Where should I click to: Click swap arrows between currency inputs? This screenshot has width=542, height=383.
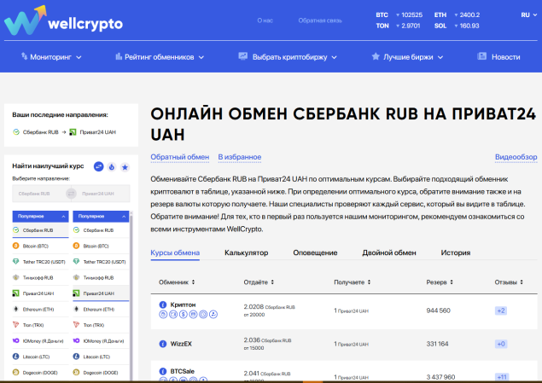coord(71,194)
